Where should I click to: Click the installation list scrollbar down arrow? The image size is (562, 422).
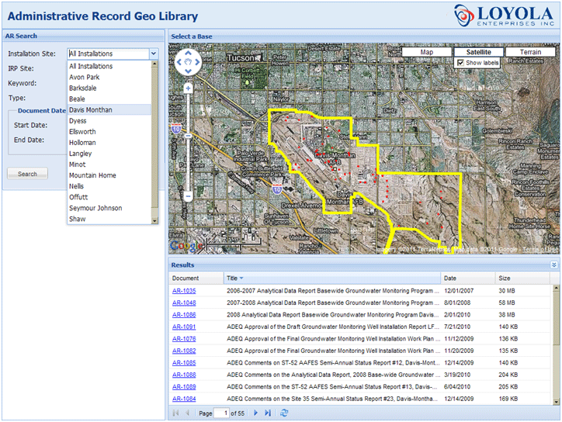154,221
